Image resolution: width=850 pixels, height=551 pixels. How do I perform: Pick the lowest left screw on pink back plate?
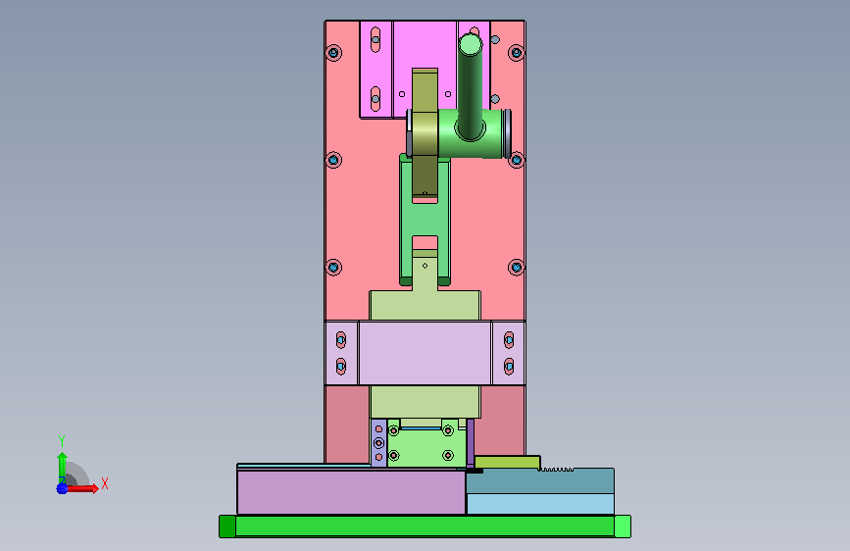(x=333, y=268)
